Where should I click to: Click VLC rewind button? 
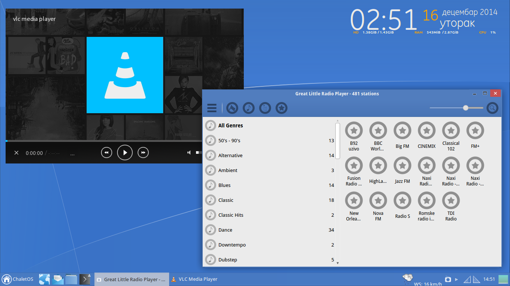[x=106, y=153]
